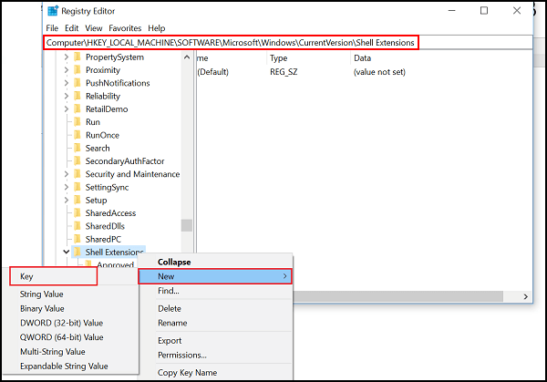Select the SharedAccess folder icon
Screen dimensions: 547x382
pos(77,212)
